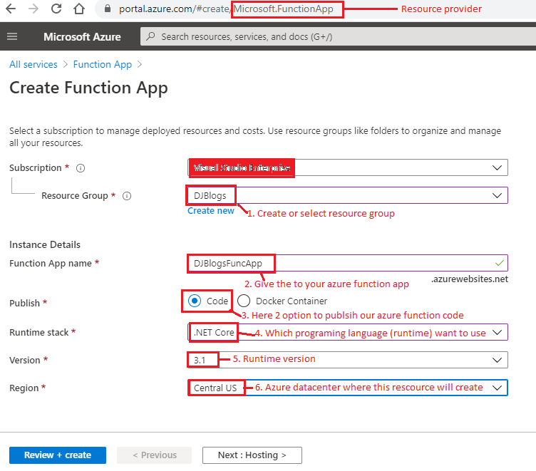Image resolution: width=536 pixels, height=471 pixels.
Task: Show the Subscription info tooltip icon
Action: pyautogui.click(x=81, y=168)
